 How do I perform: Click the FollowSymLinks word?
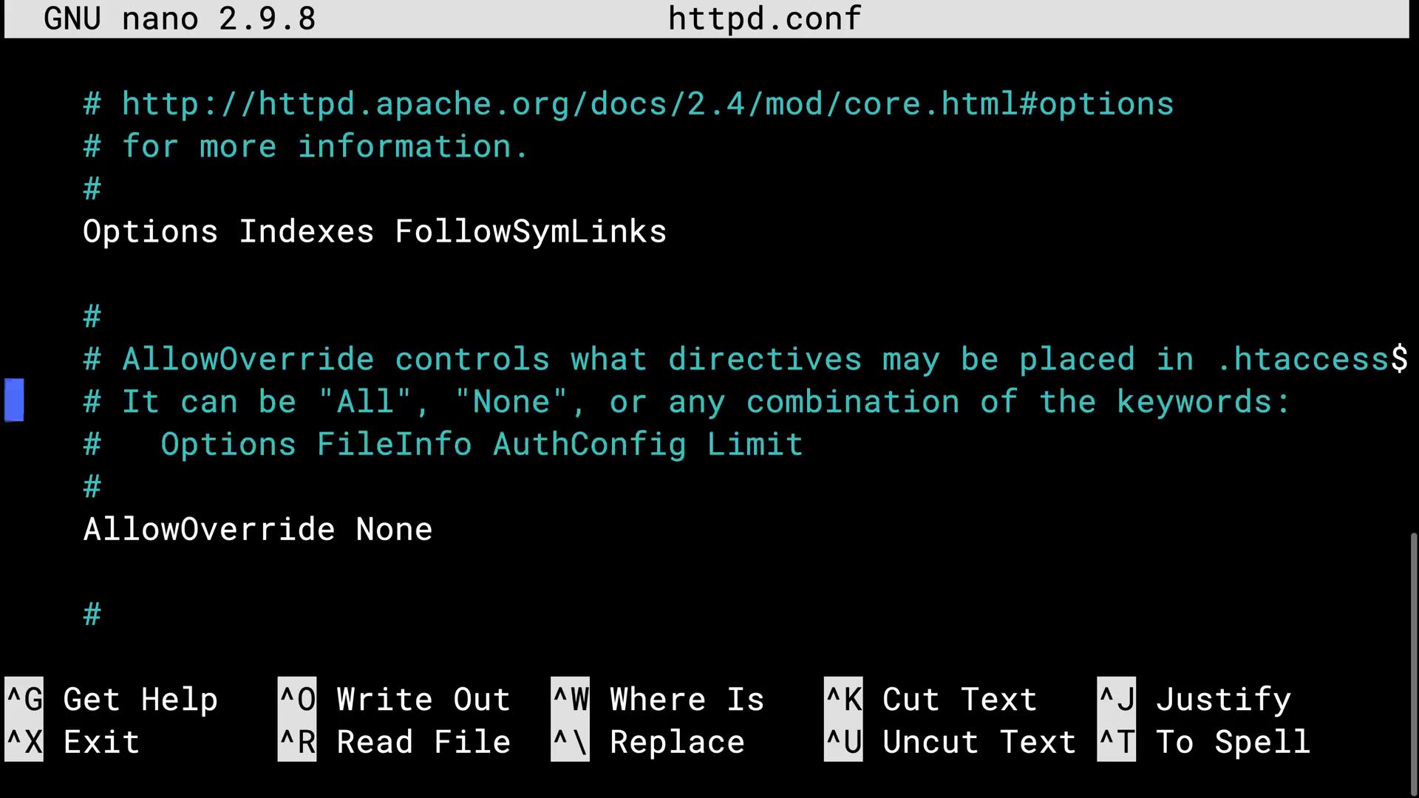(531, 232)
